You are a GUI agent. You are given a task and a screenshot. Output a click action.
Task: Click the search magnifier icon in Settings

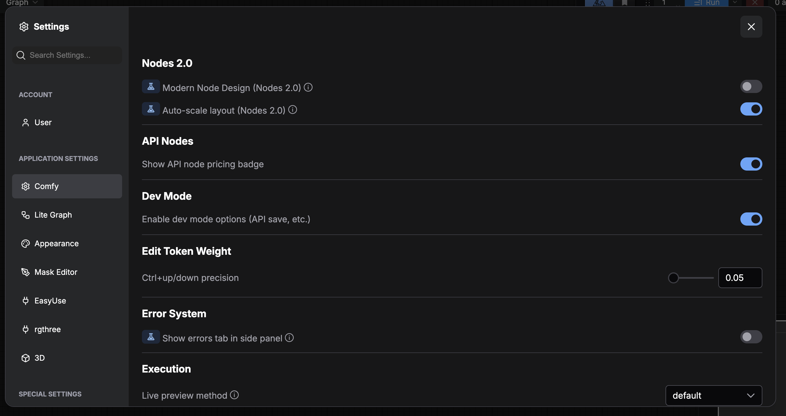pyautogui.click(x=21, y=55)
